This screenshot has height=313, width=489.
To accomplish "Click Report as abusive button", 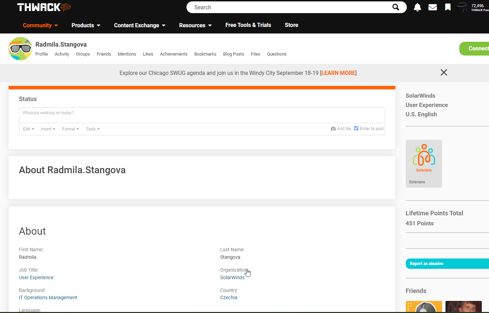I will (448, 264).
